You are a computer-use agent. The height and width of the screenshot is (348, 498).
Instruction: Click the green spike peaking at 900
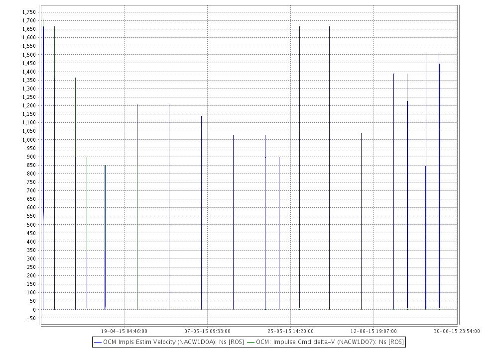pos(87,203)
